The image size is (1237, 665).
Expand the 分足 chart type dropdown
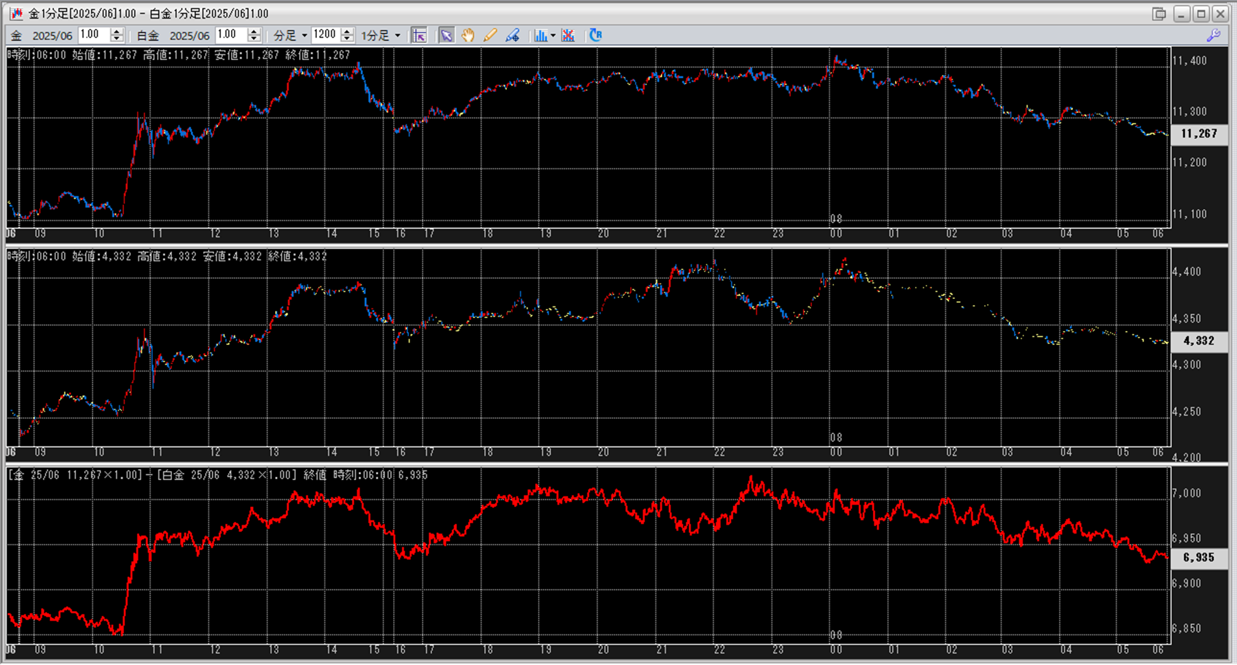[304, 36]
